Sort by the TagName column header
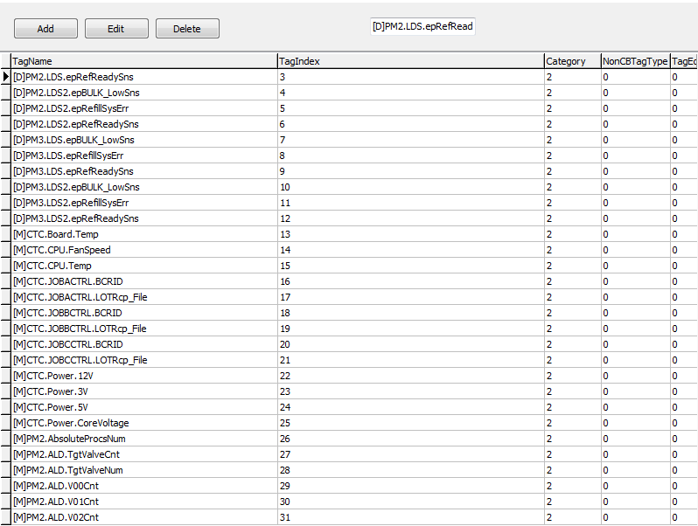Viewport: 698px width, 526px height. point(143,61)
